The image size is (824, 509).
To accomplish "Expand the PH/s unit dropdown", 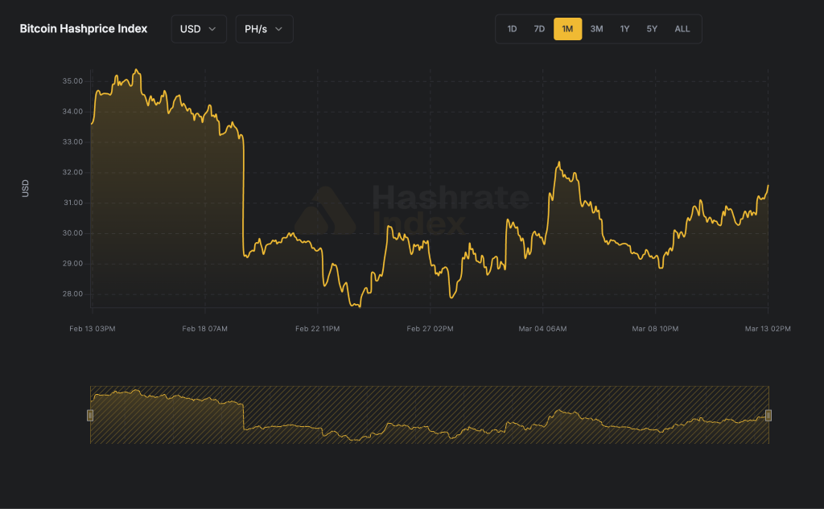I will (x=263, y=29).
